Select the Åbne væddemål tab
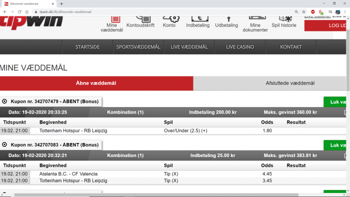350x197 pixels. click(x=96, y=83)
